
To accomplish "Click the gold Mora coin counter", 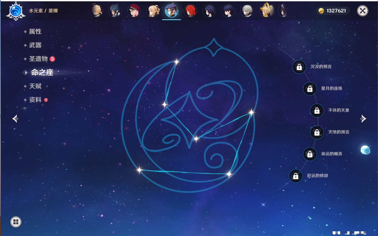I will coord(333,11).
